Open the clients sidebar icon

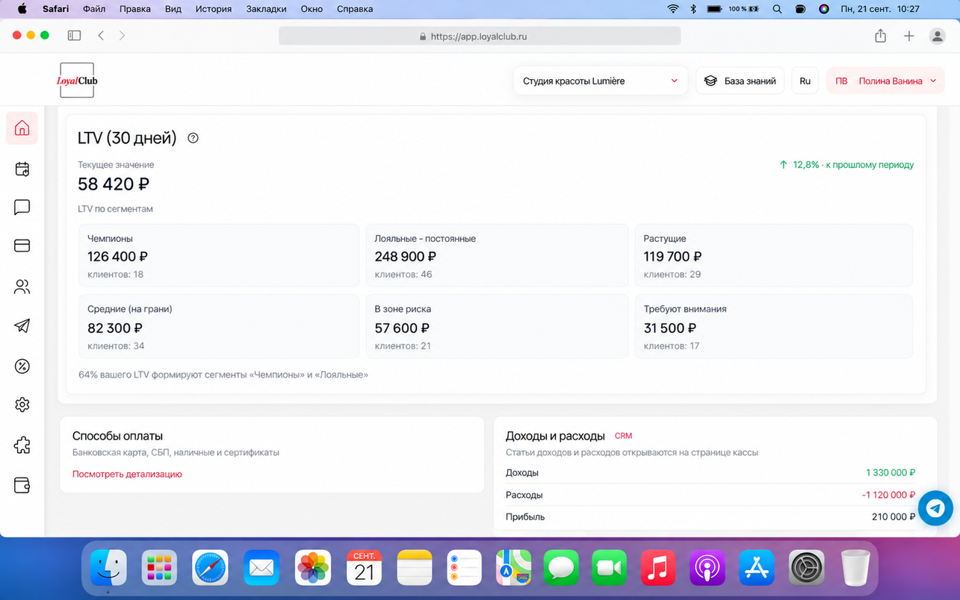coord(22,287)
